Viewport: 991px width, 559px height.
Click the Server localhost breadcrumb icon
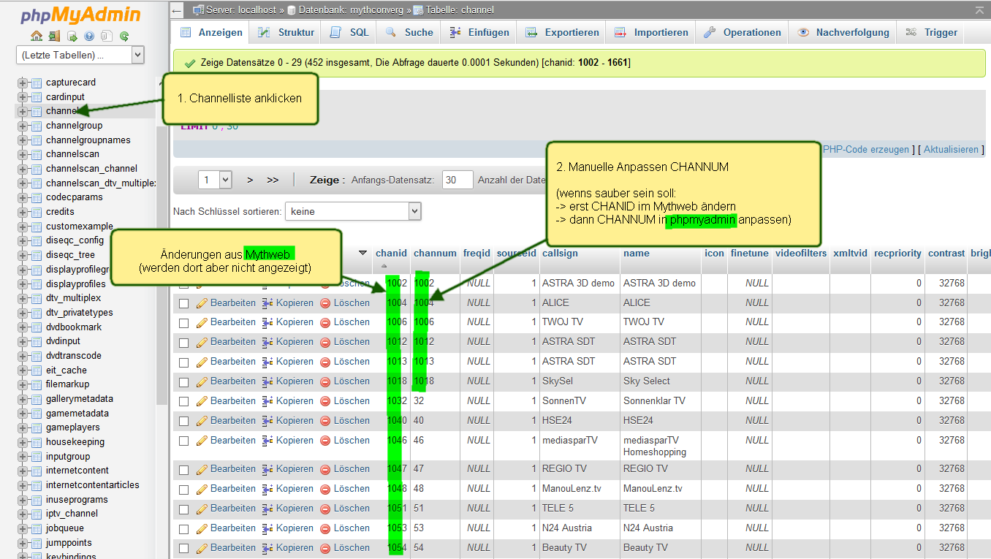click(198, 10)
